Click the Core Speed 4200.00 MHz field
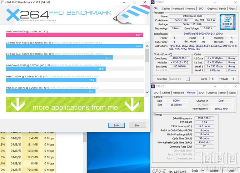This screenshot has height=173, width=240. [x=179, y=58]
